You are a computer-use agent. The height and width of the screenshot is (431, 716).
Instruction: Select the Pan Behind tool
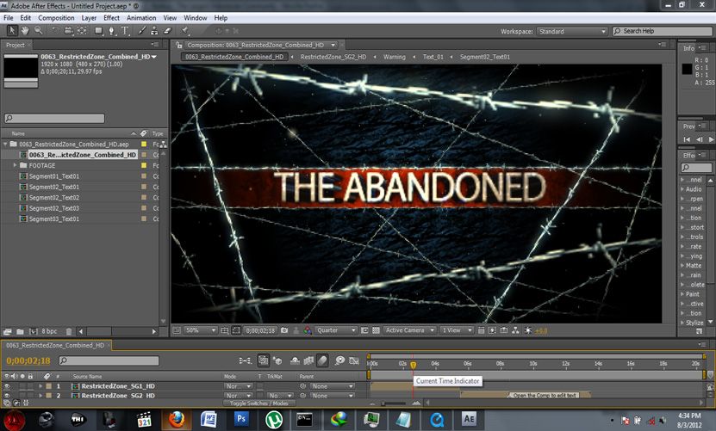click(x=82, y=31)
